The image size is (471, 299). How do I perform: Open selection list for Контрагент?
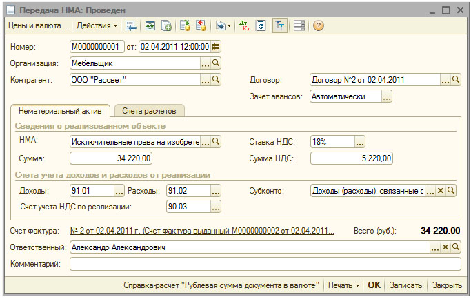click(x=206, y=80)
